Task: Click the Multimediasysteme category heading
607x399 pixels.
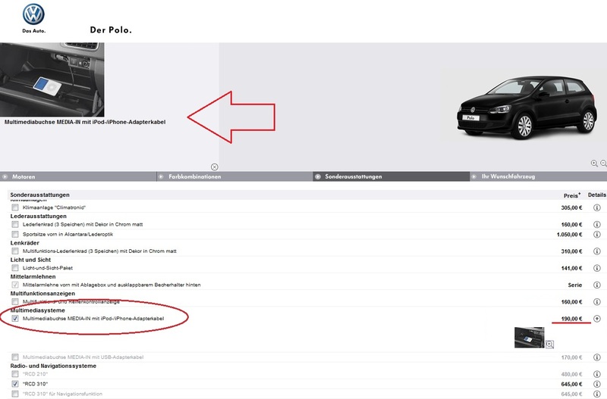Action: (37, 310)
